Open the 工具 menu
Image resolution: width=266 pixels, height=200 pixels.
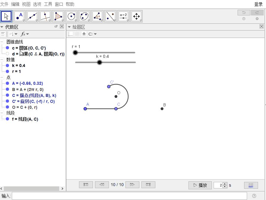[x=48, y=4]
